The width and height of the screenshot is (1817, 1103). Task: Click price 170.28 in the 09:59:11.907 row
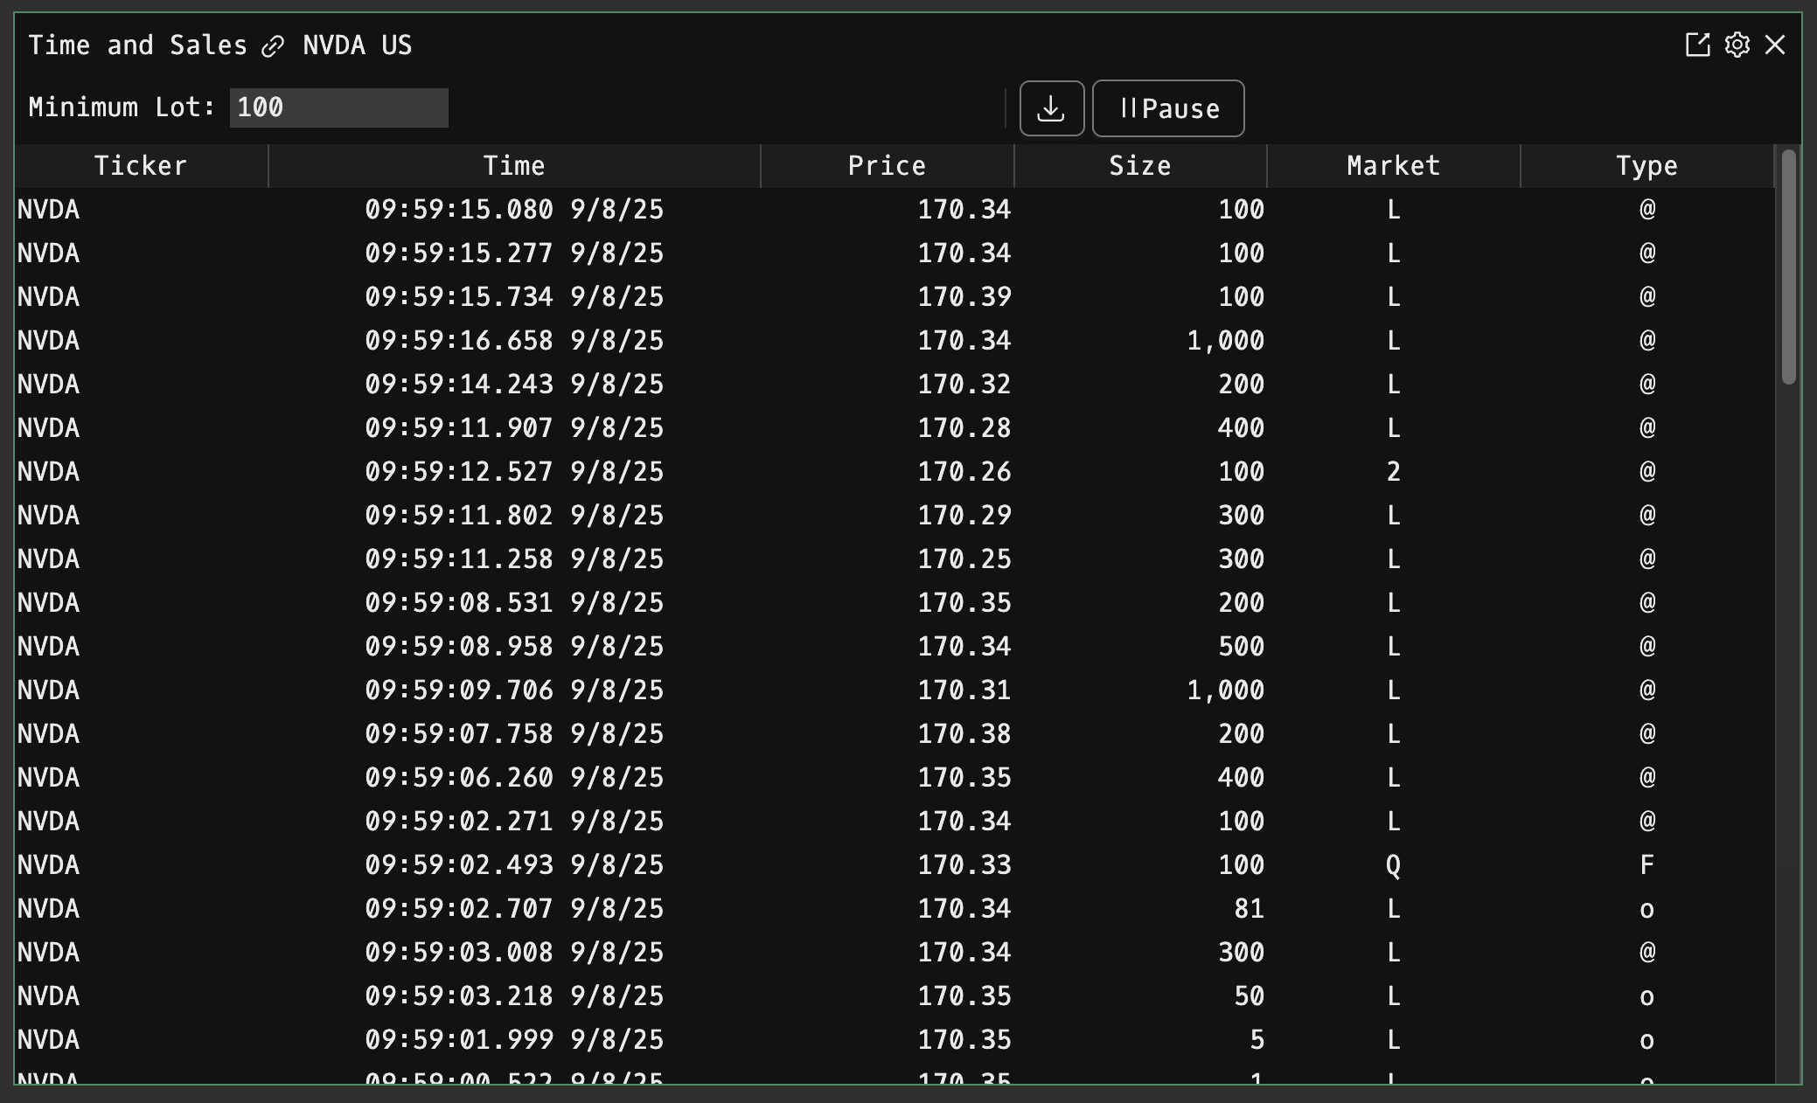tap(964, 428)
